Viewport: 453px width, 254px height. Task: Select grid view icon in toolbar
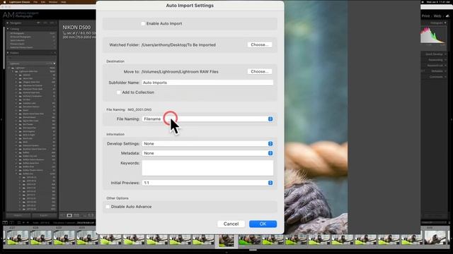[x=62, y=215]
